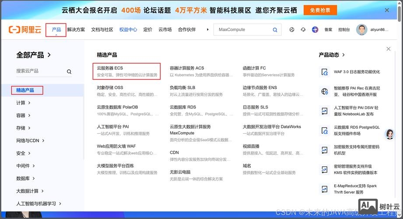
Task: Click the 免费抢票 button
Action: [x=320, y=11]
